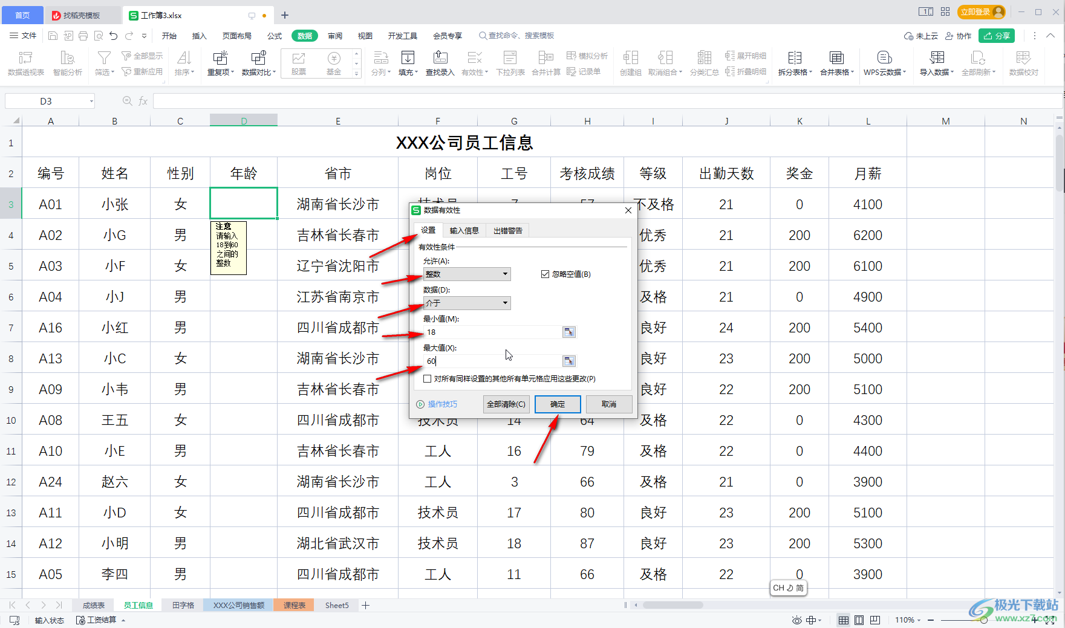Select the 重复项 duplicates tool
The height and width of the screenshot is (628, 1065).
[x=219, y=62]
